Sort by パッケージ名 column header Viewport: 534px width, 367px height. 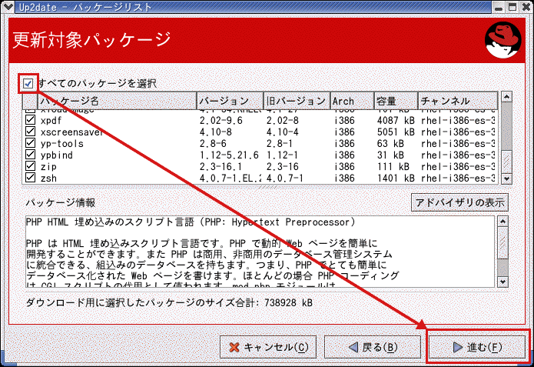115,101
